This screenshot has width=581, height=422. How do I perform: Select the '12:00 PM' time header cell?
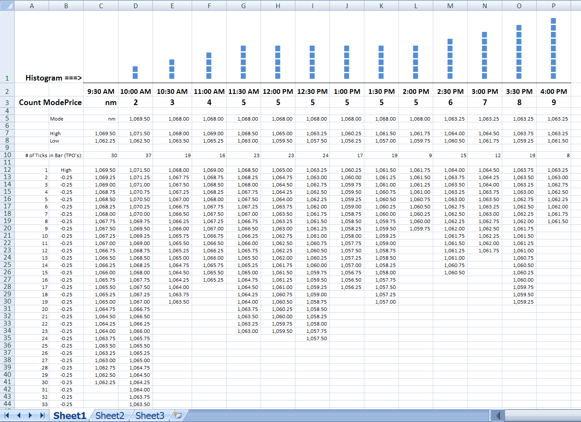pos(278,91)
